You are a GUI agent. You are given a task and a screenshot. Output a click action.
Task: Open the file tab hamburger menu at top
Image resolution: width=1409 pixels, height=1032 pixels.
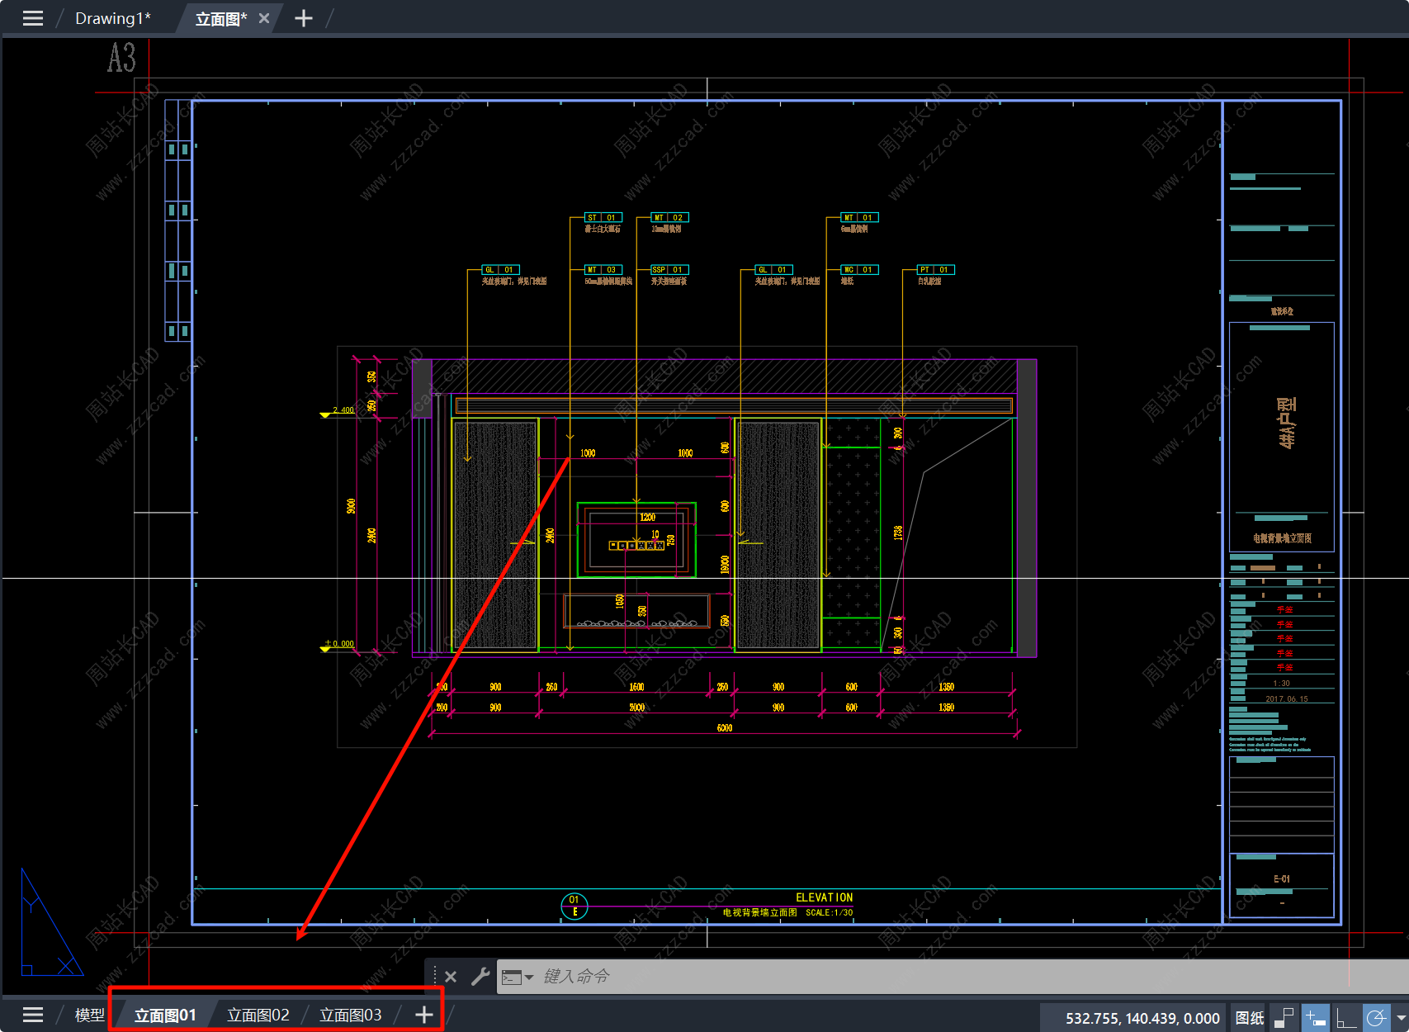[32, 18]
